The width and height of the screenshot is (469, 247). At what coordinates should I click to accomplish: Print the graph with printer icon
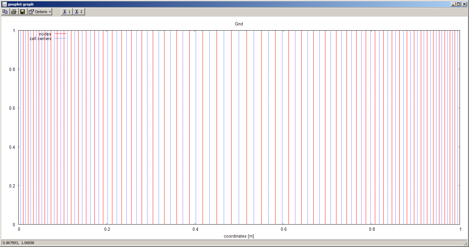pos(14,12)
